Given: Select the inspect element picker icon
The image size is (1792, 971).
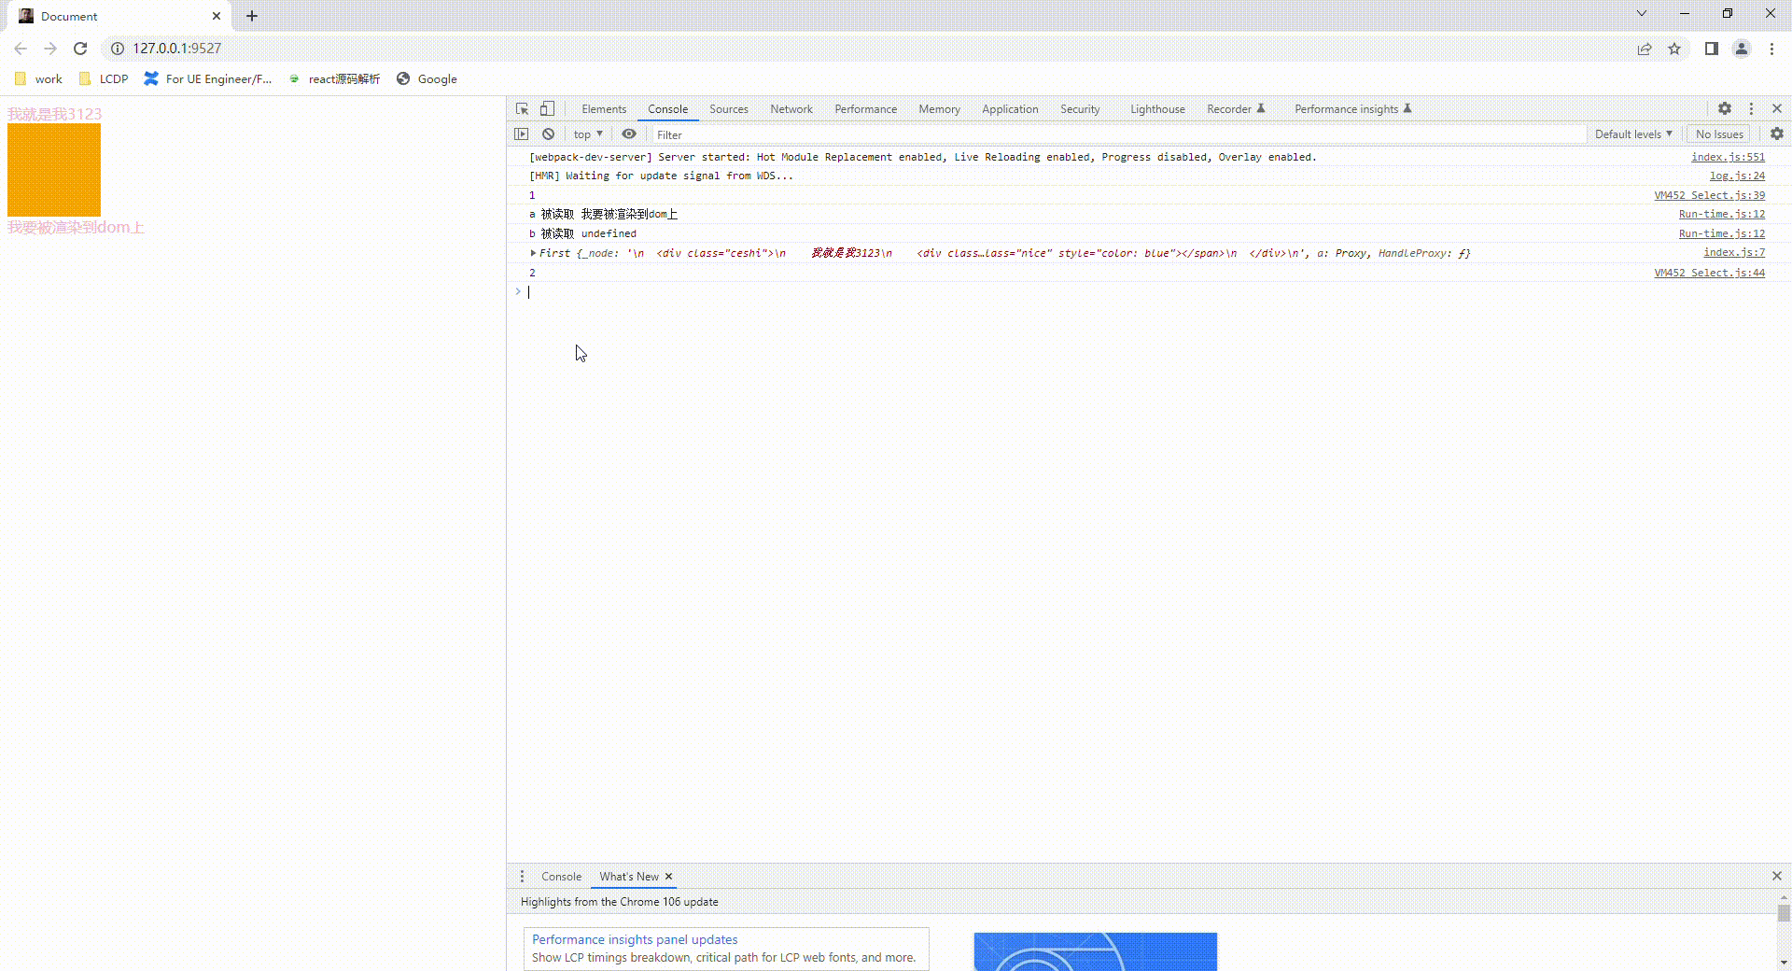Looking at the screenshot, I should click(x=522, y=108).
